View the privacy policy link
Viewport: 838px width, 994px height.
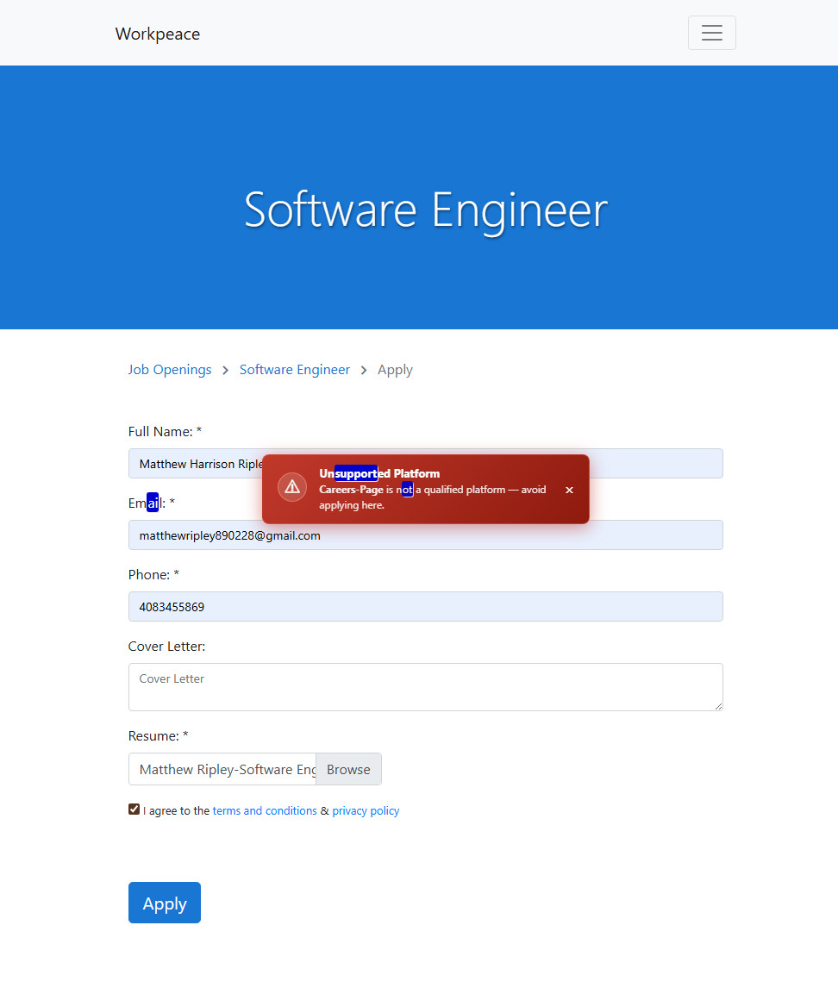(x=366, y=811)
